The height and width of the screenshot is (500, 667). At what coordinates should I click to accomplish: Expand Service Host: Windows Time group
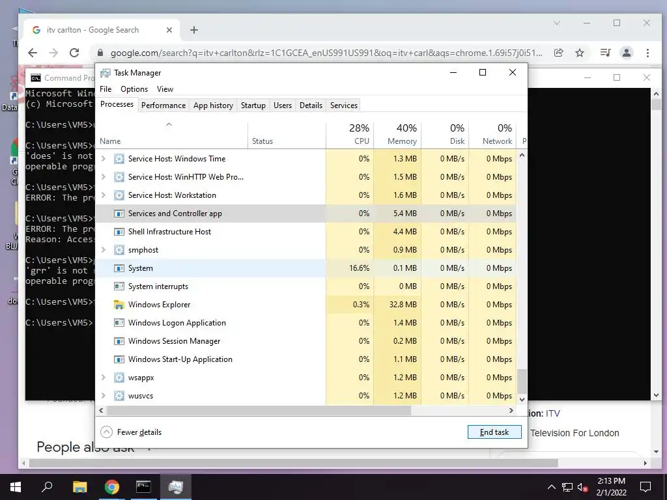pos(104,159)
